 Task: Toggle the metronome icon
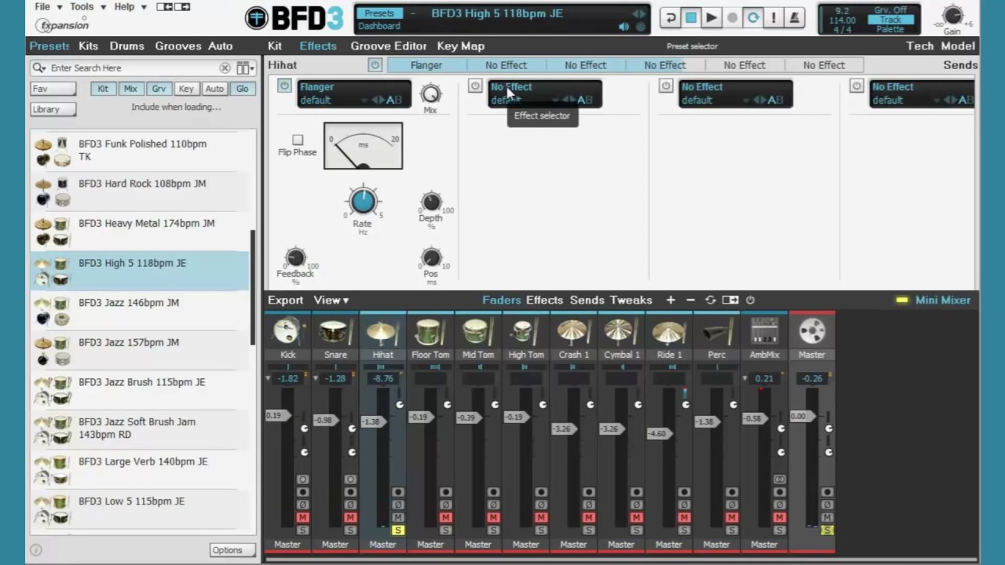click(x=795, y=17)
